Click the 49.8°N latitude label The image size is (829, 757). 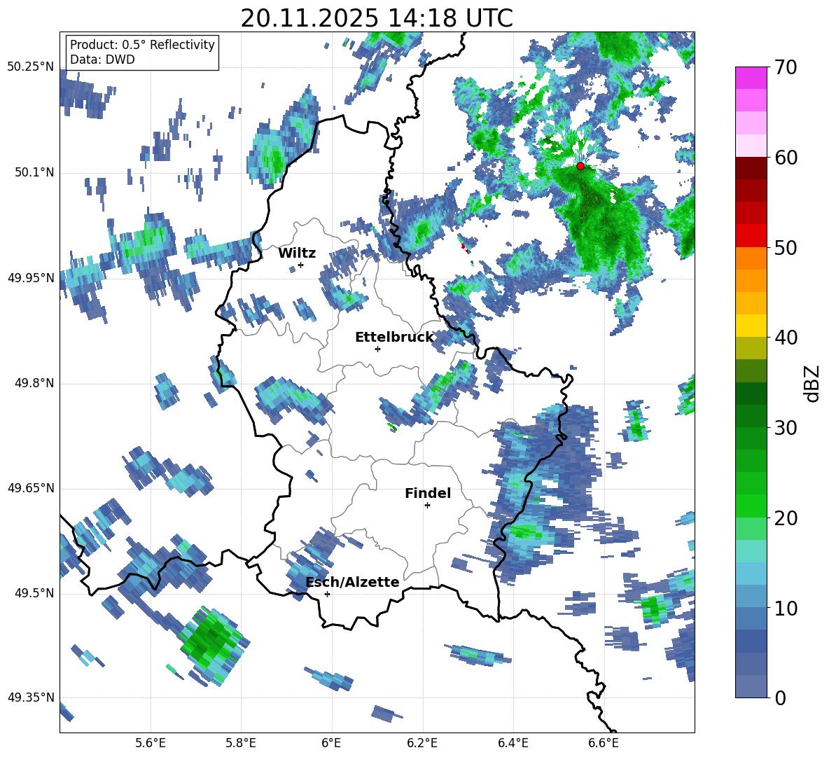coord(34,383)
